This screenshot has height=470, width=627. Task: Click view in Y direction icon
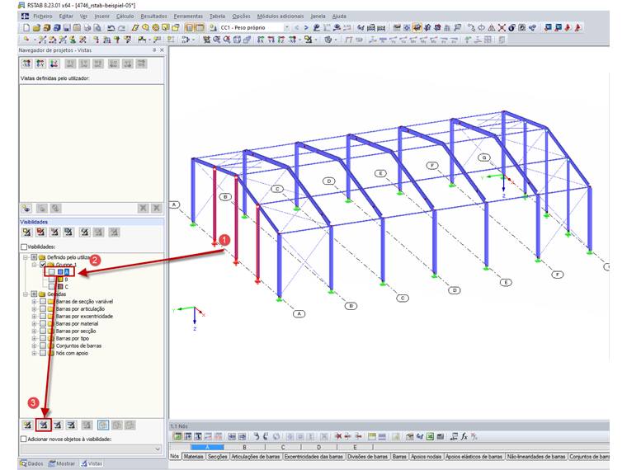pos(271,40)
